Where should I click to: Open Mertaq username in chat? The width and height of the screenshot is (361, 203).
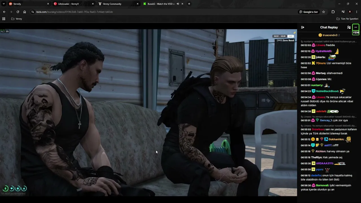(x=321, y=73)
